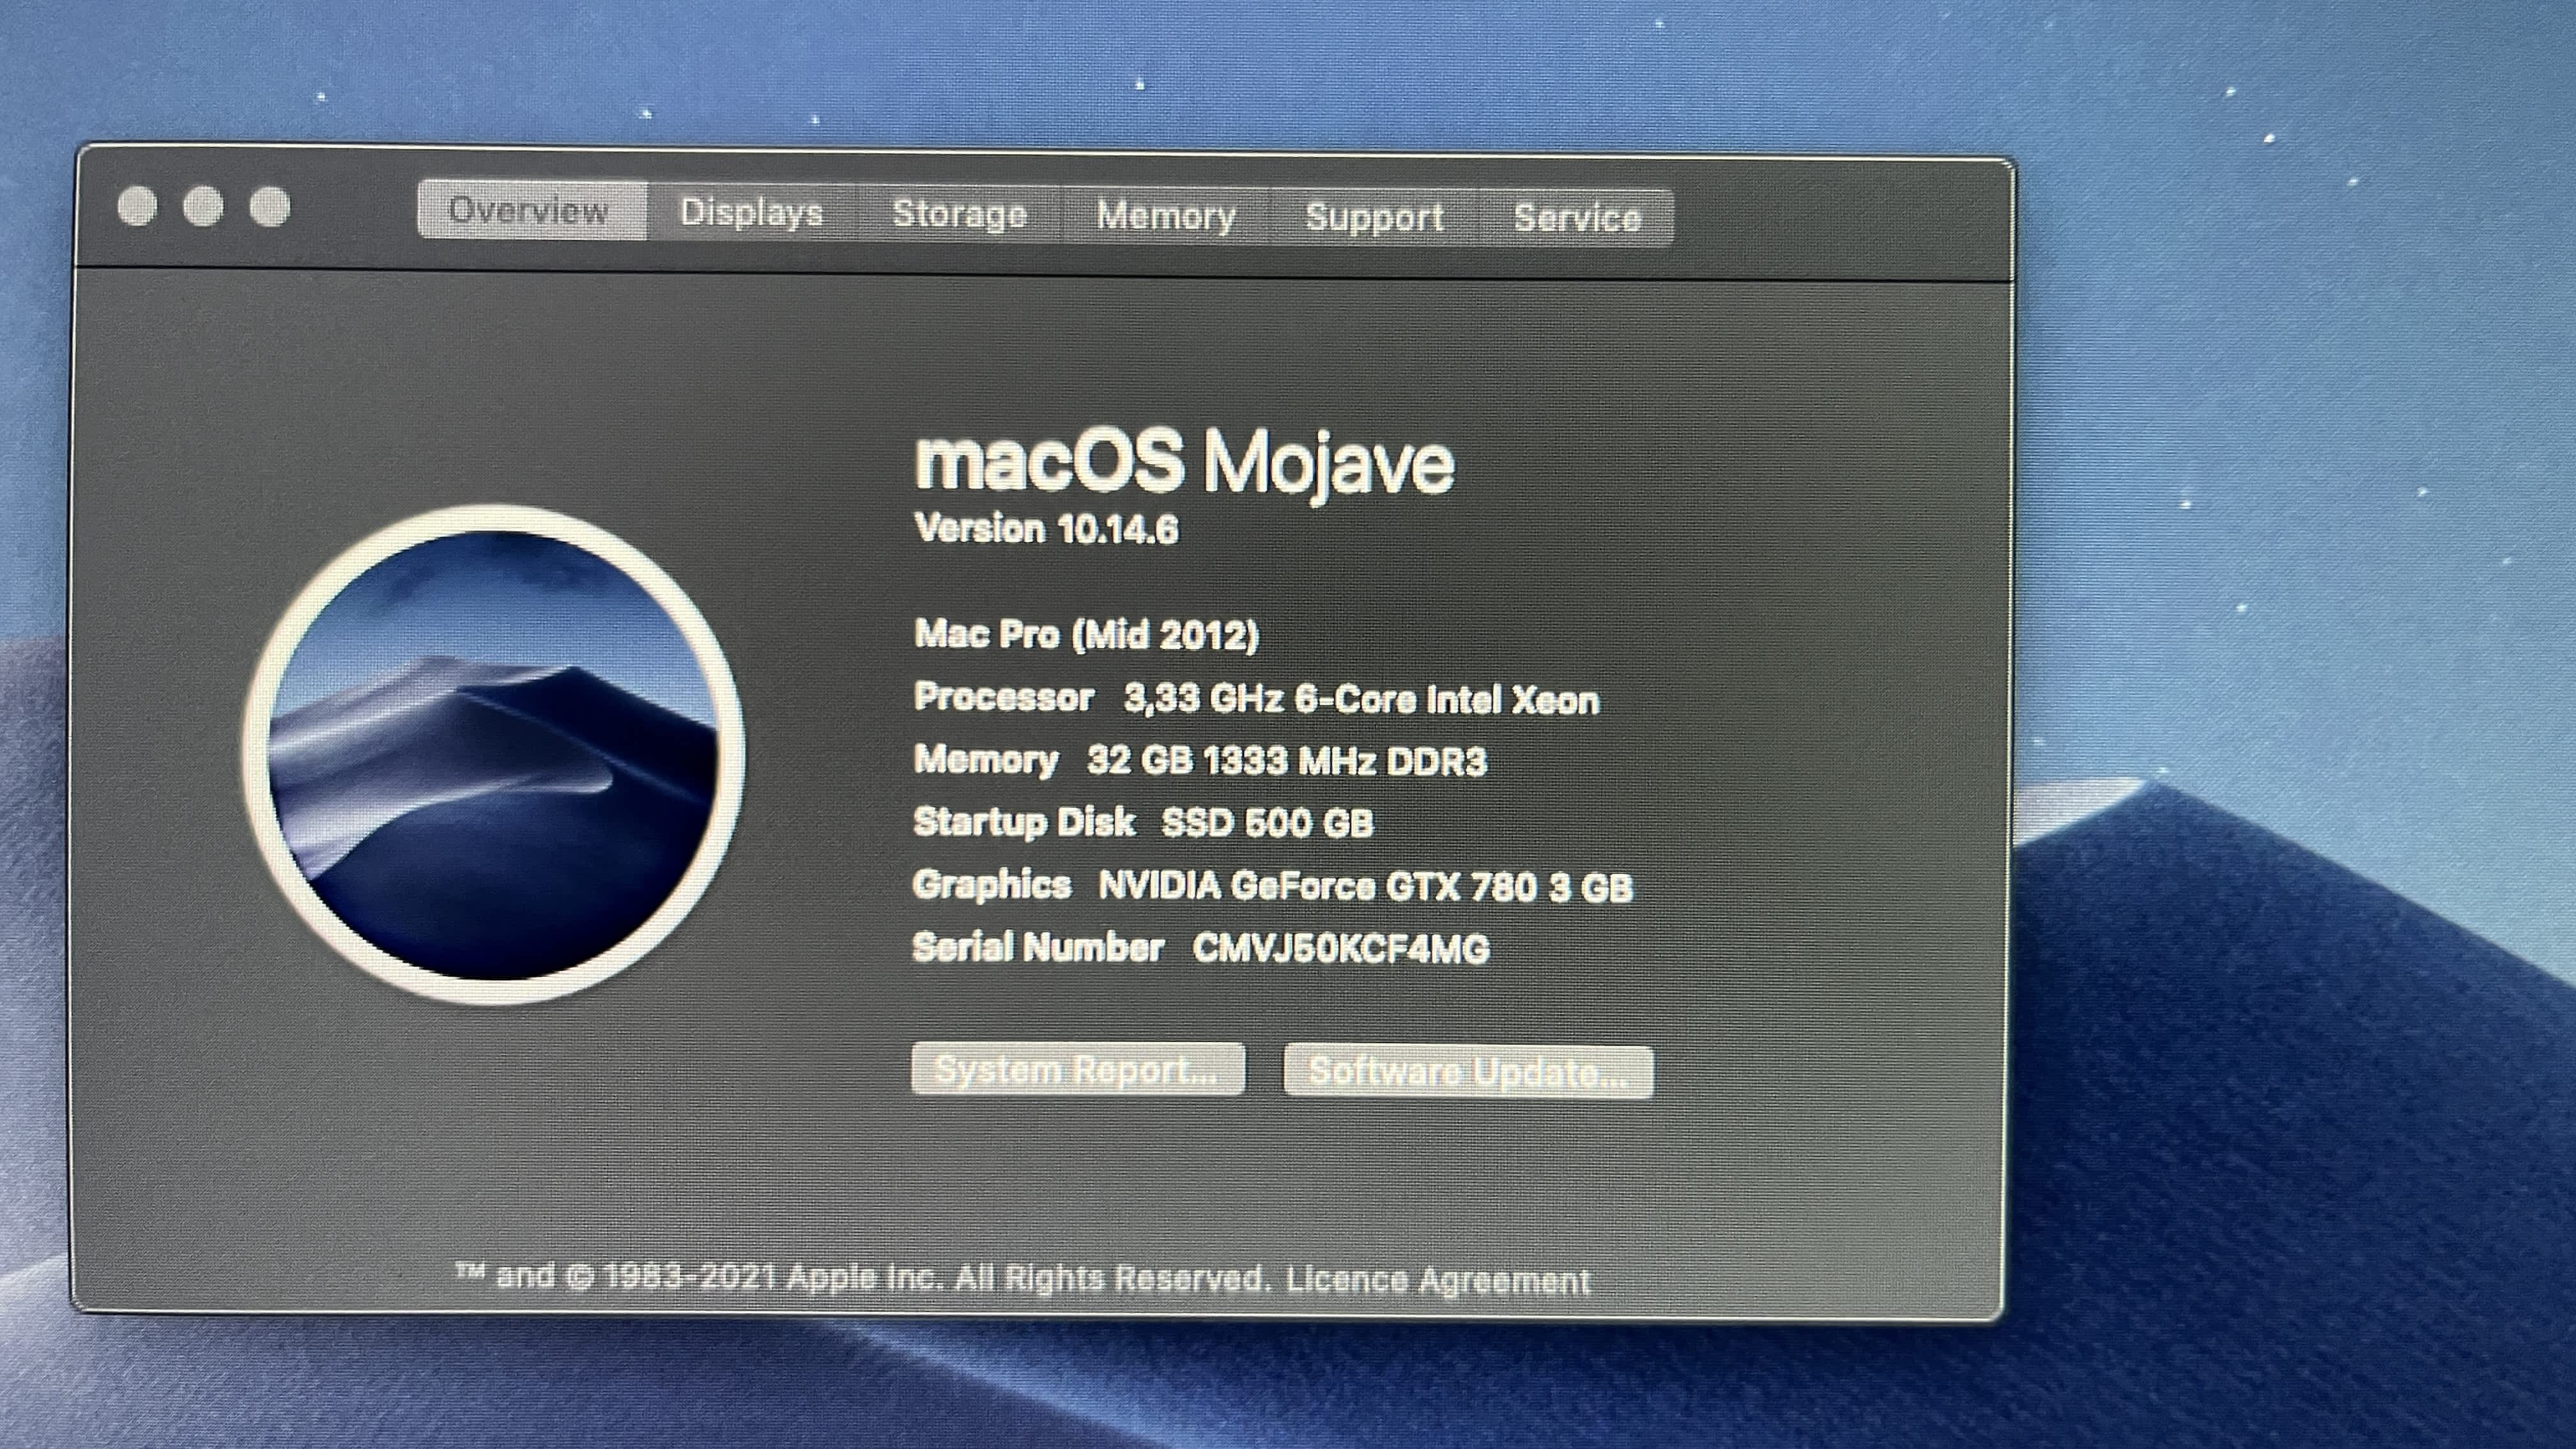Viewport: 2576px width, 1449px height.
Task: Click the window zoom button
Action: pyautogui.click(x=270, y=207)
